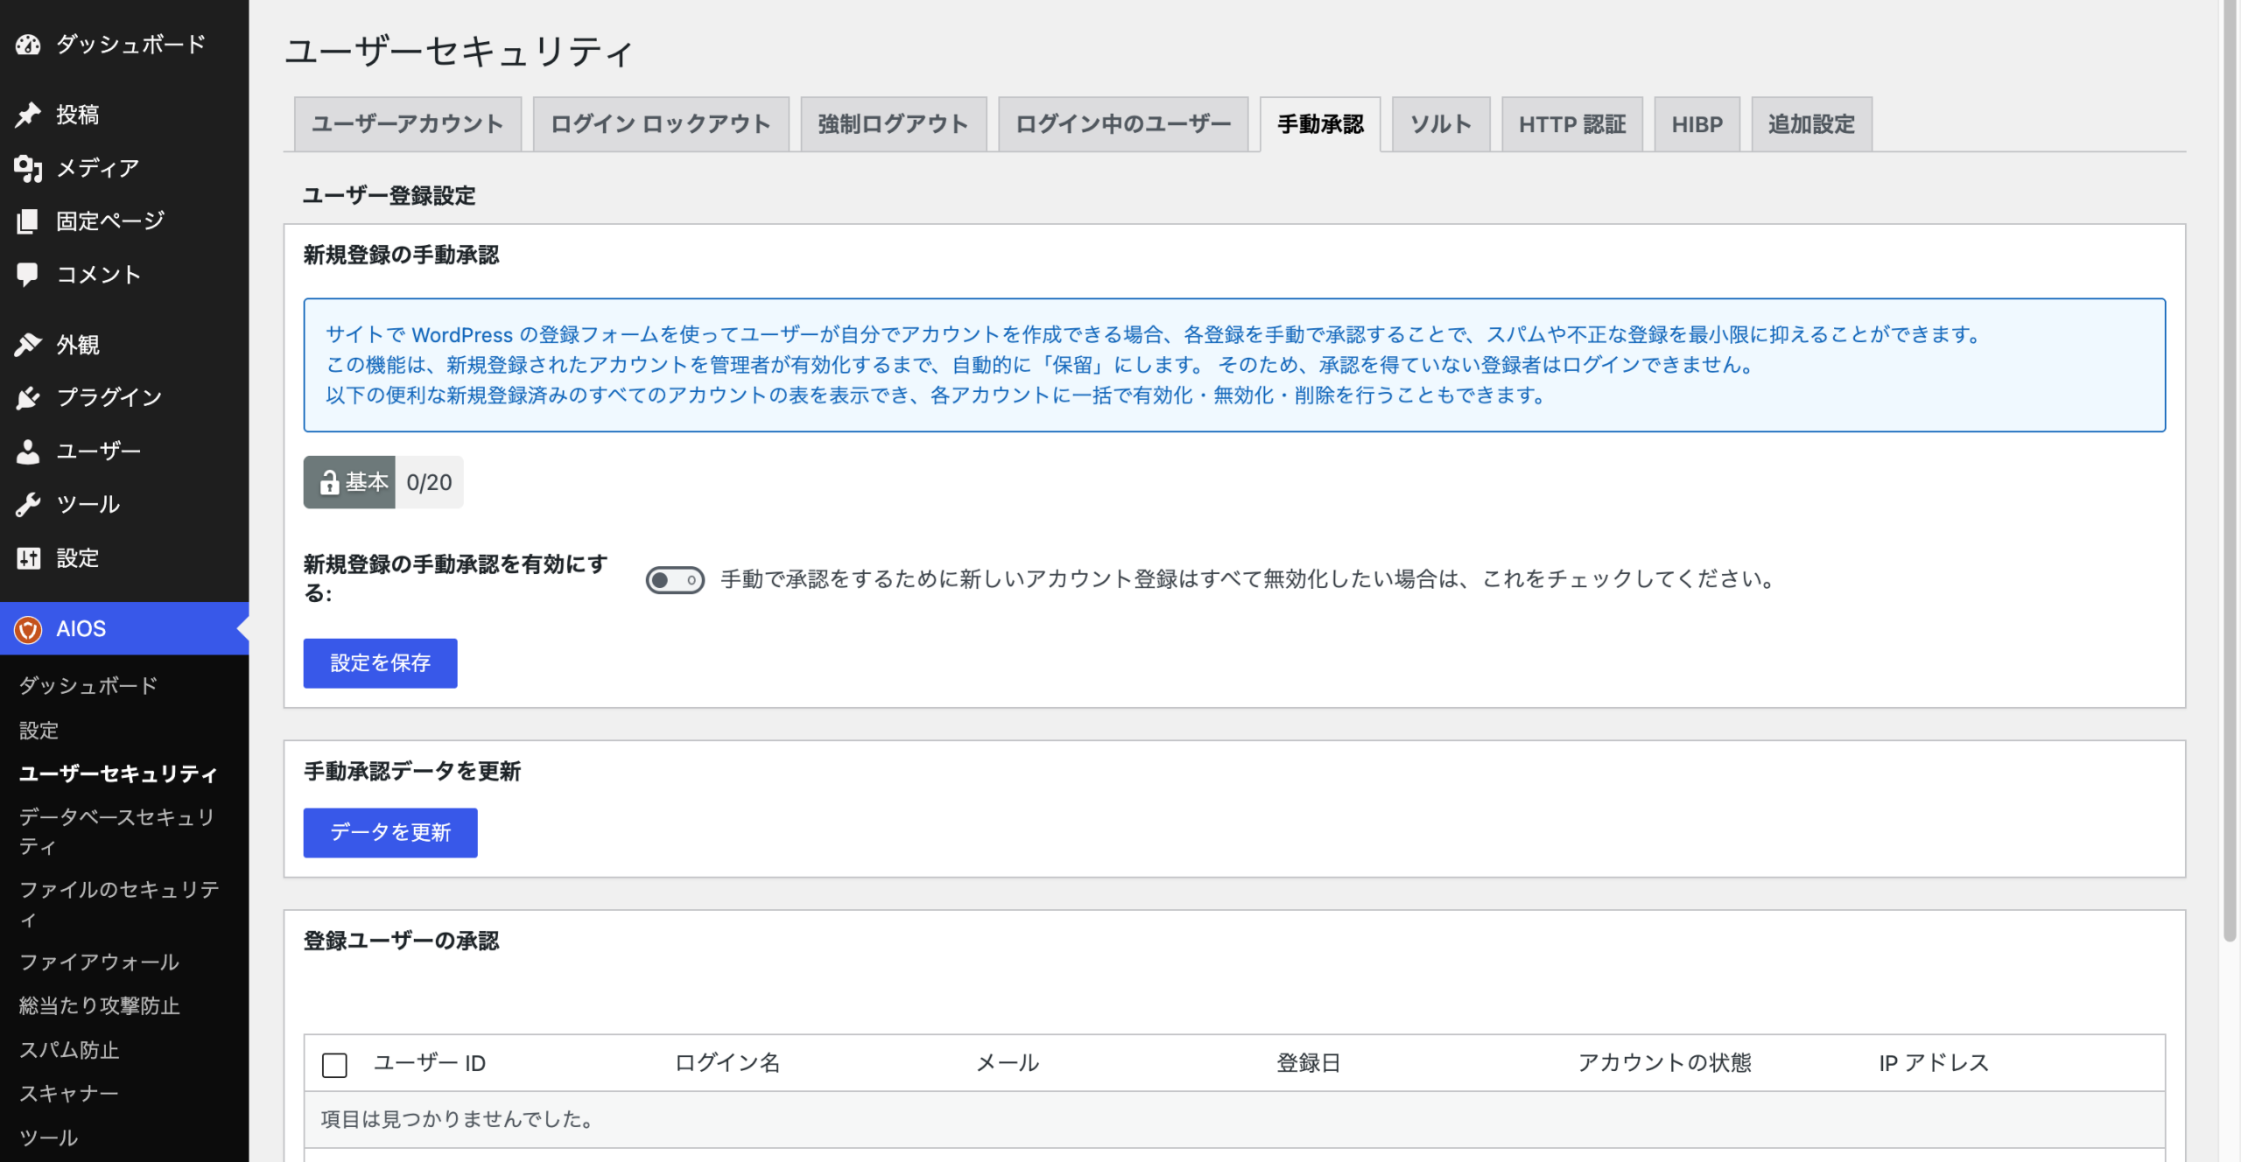Image resolution: width=2241 pixels, height=1162 pixels.
Task: Open the 強制ログアウト tab
Action: coord(894,124)
